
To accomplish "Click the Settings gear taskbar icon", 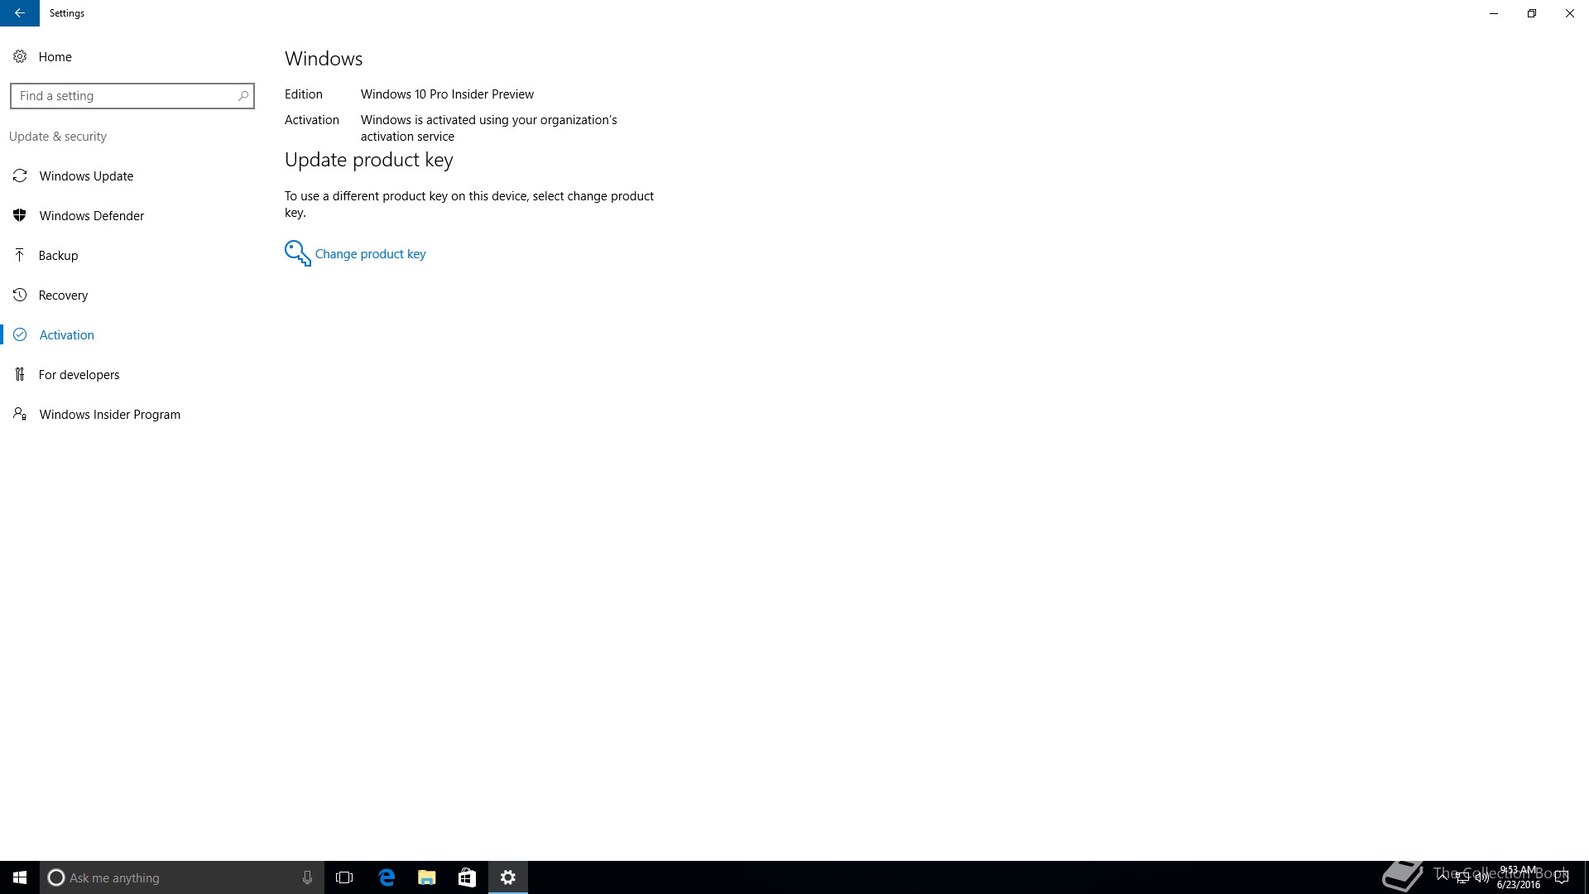I will [x=508, y=877].
